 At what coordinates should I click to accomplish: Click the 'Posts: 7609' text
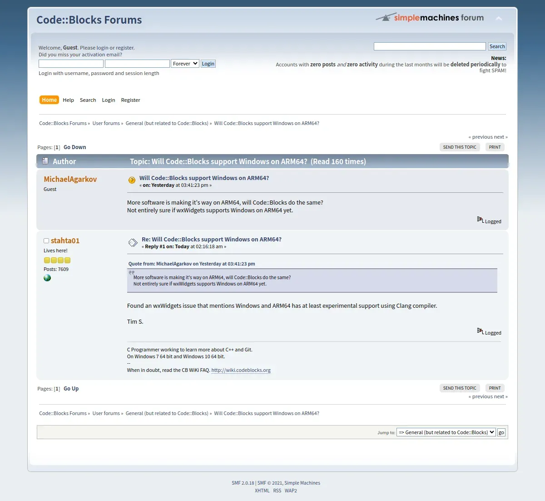tap(56, 269)
